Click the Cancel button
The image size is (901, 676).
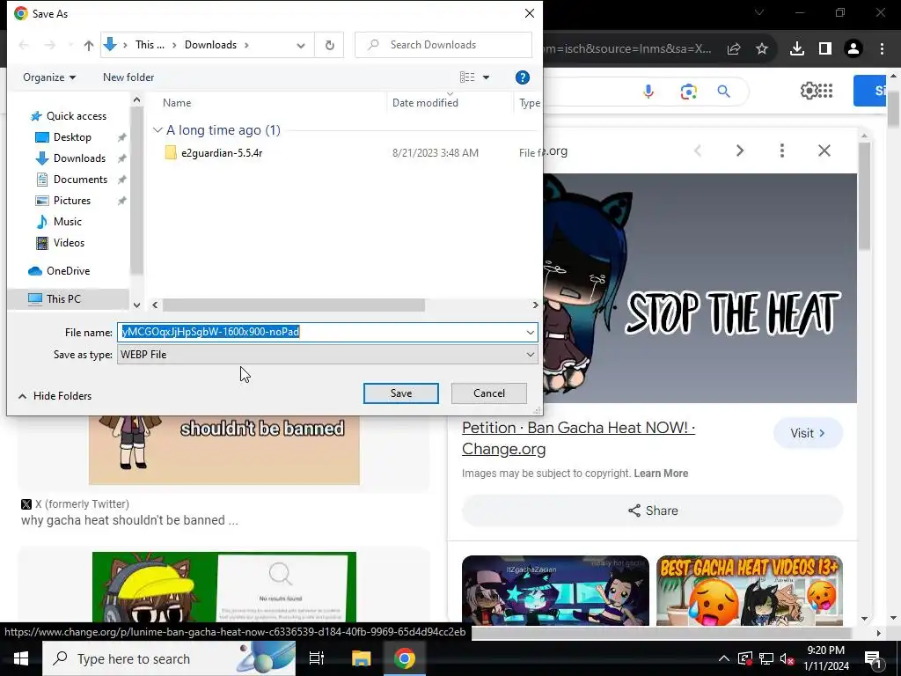(489, 393)
